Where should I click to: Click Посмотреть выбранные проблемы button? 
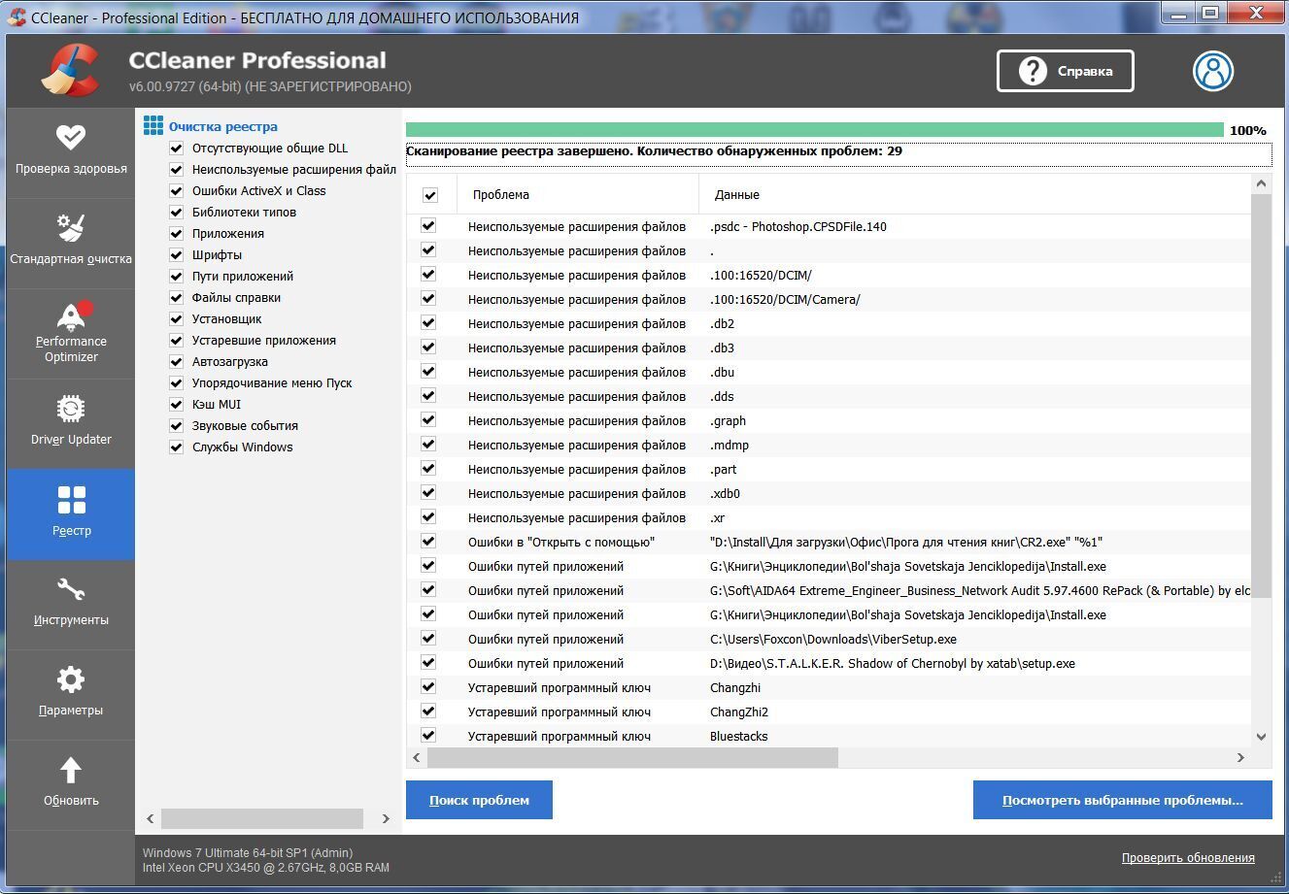tap(1122, 800)
